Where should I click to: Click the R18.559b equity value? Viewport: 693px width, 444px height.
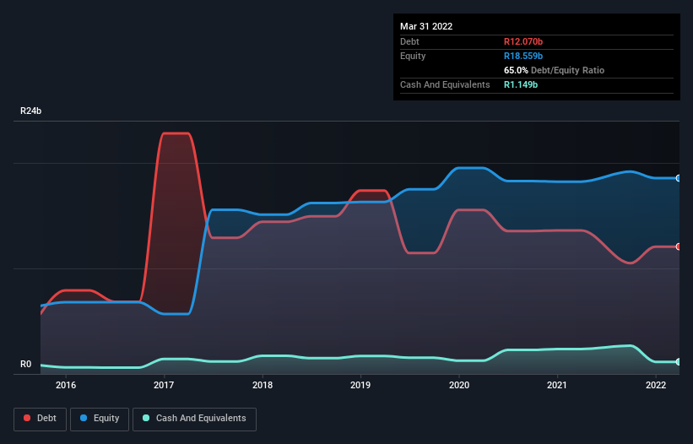(x=523, y=56)
